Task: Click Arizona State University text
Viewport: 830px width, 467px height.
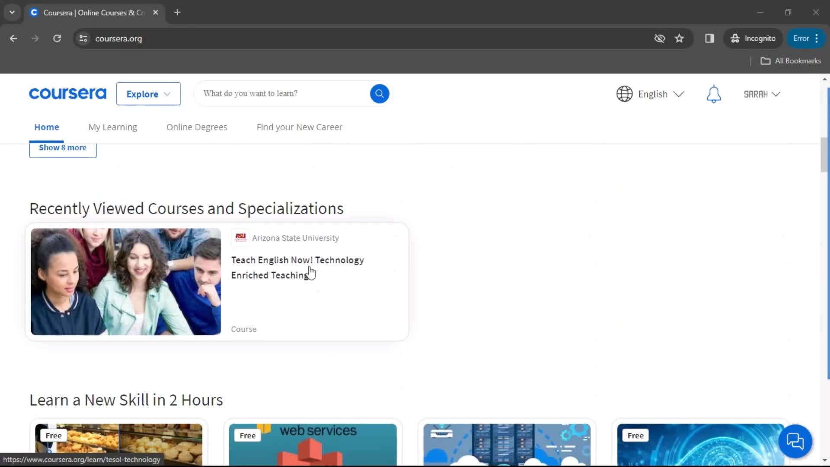Action: tap(296, 238)
